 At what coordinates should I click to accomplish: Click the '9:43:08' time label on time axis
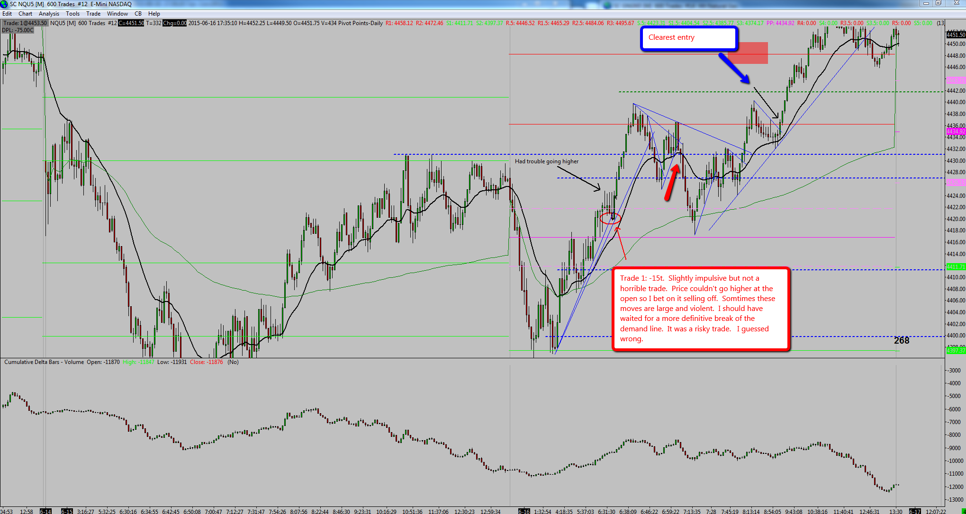pos(794,511)
